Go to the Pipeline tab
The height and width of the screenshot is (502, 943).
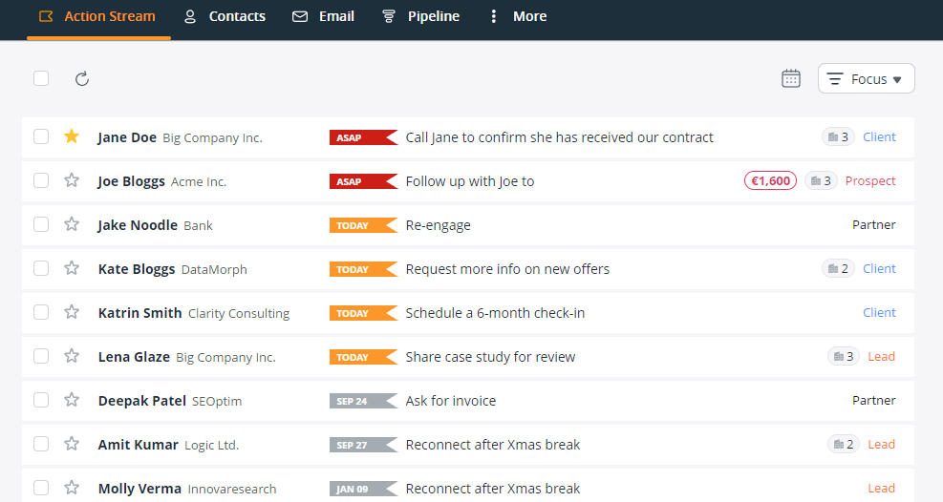(x=421, y=17)
